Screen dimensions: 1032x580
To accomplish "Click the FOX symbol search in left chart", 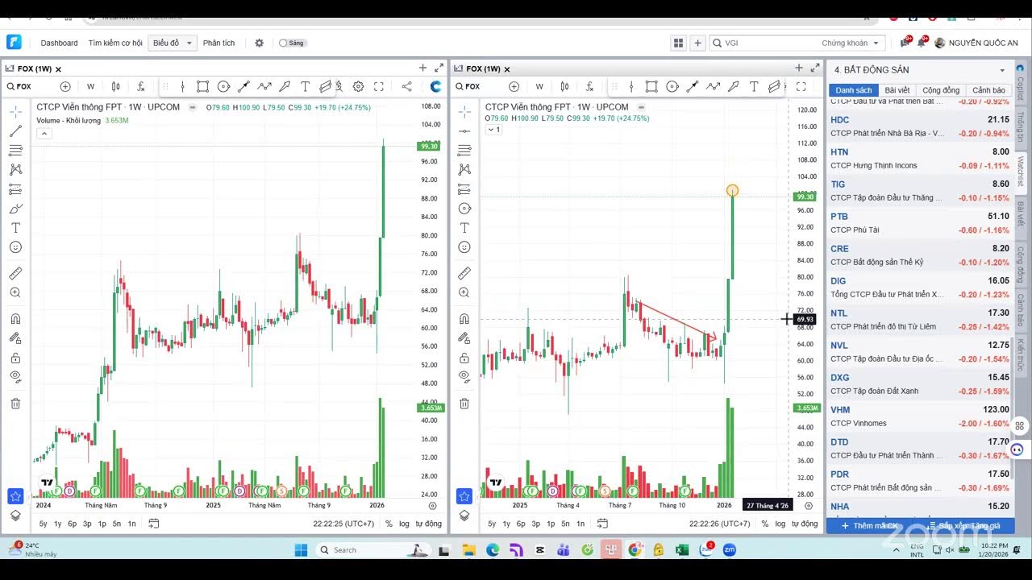I will pos(20,86).
